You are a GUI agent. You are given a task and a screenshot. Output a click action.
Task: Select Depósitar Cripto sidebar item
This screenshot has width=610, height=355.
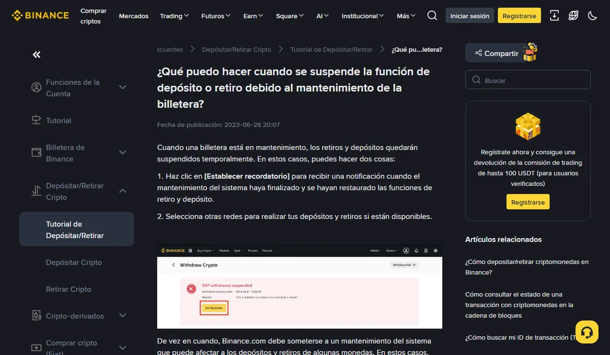click(74, 262)
